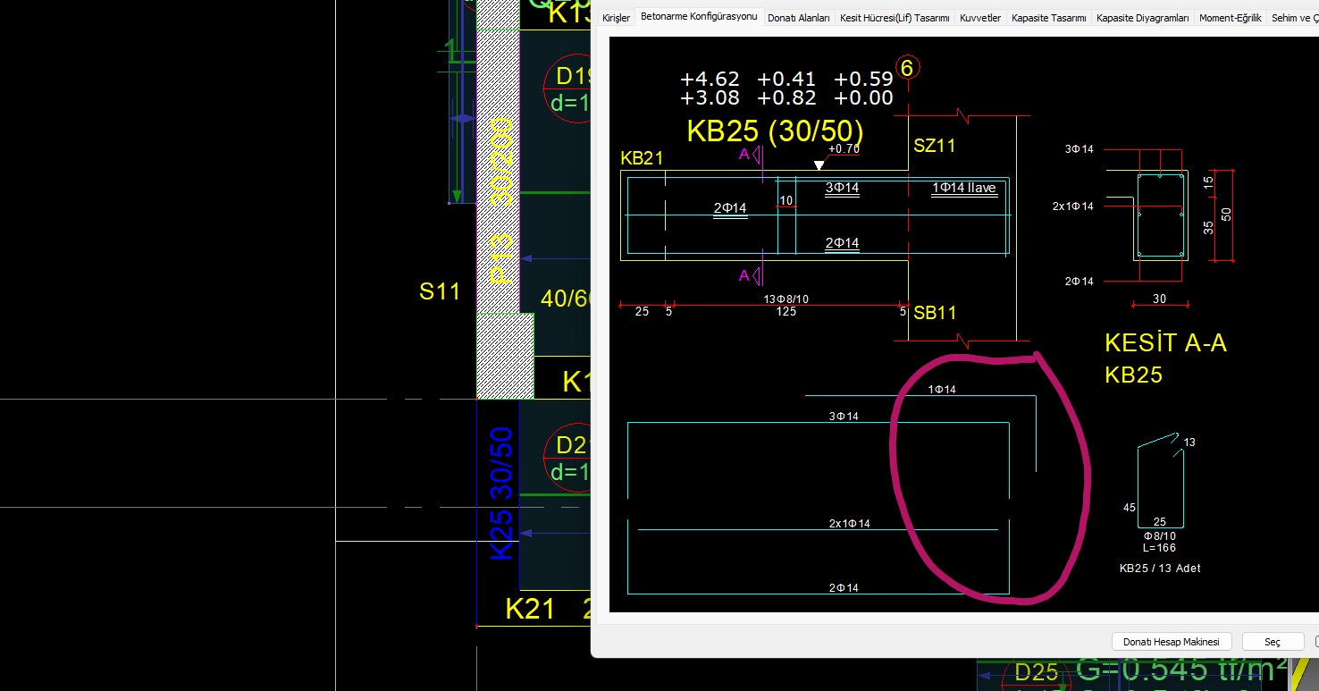Screen dimensions: 1319x691
Task: Click the +0.59 value
Action: click(863, 80)
